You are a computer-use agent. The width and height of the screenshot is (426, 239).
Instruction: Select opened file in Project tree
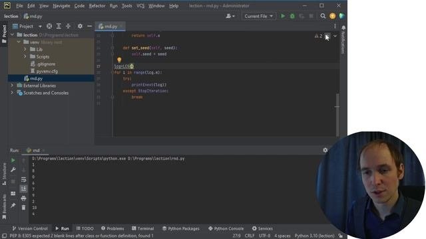[x=49, y=27]
